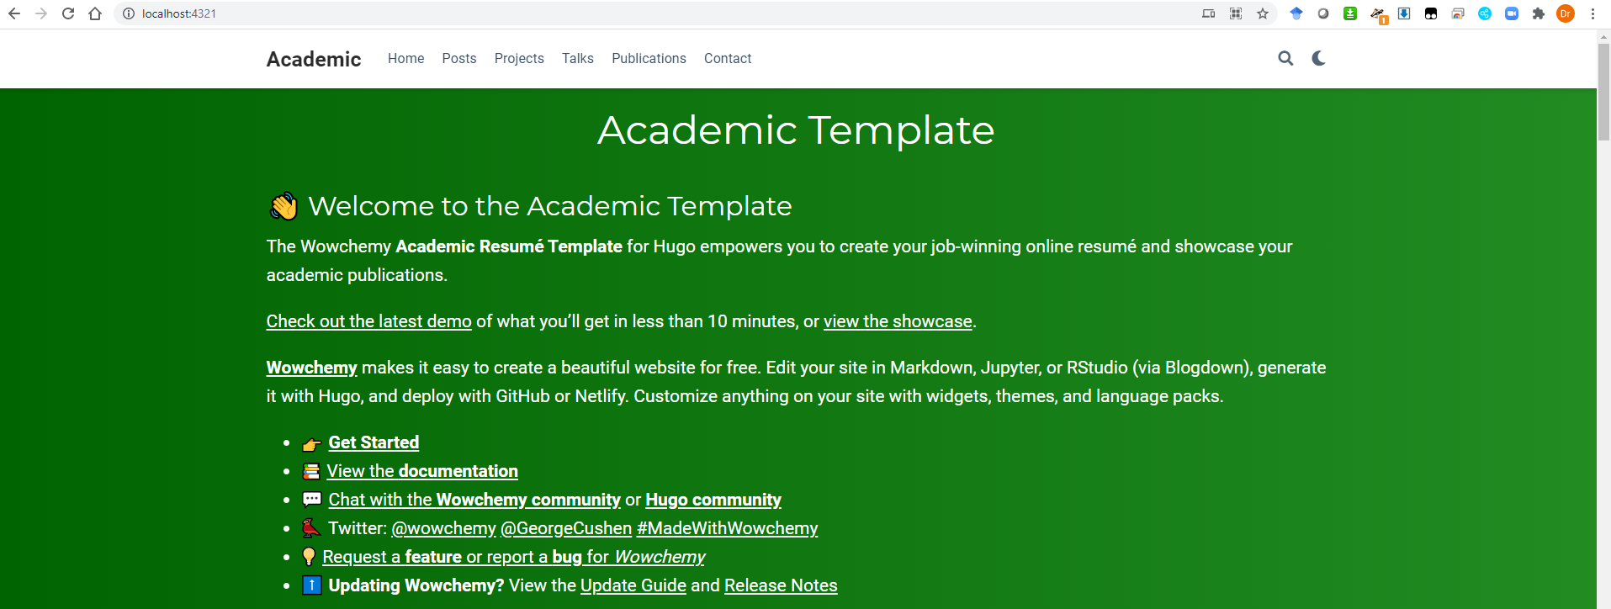The height and width of the screenshot is (609, 1611).
Task: Open the bold Wowchemy link
Action: [x=312, y=368]
